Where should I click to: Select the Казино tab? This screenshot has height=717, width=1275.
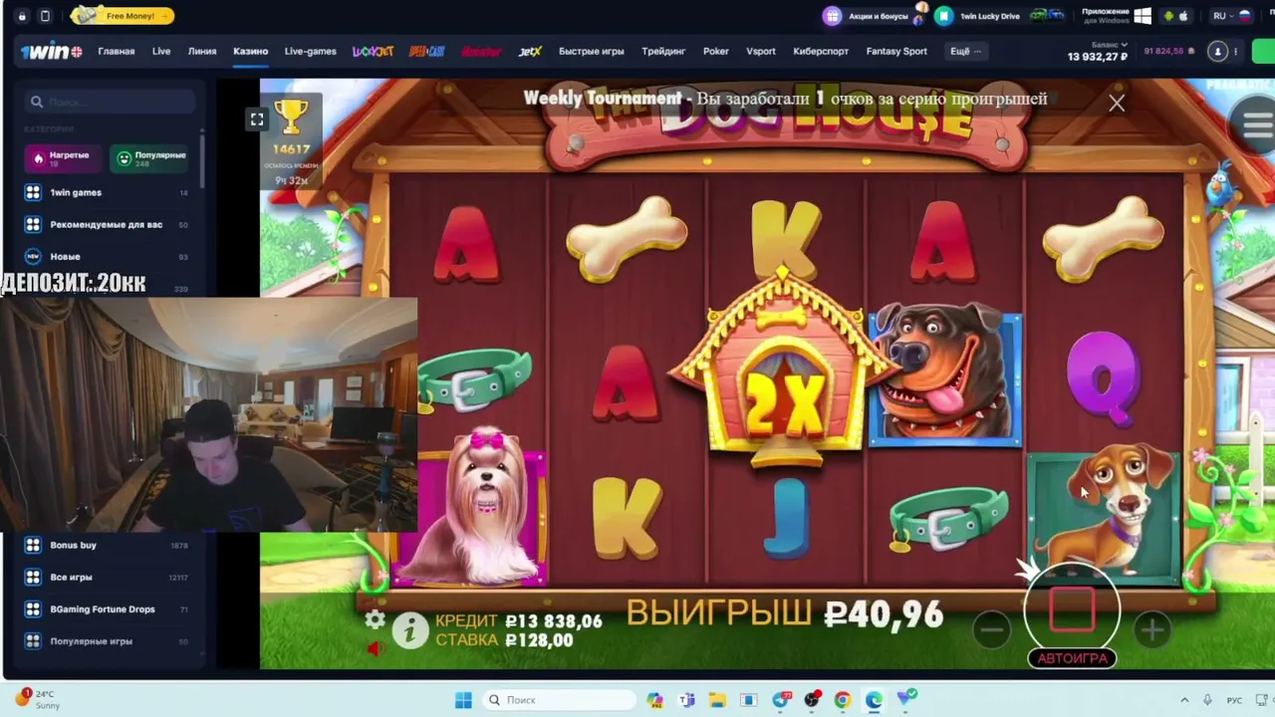click(x=251, y=52)
